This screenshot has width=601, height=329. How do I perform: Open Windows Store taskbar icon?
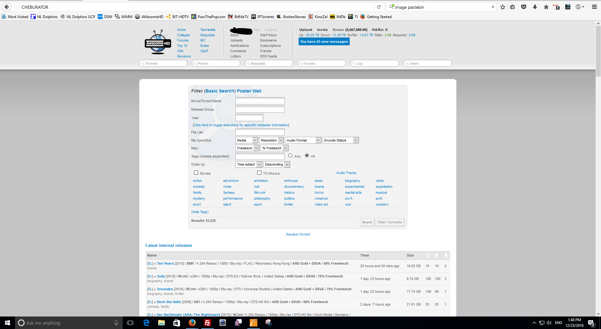pos(177,323)
